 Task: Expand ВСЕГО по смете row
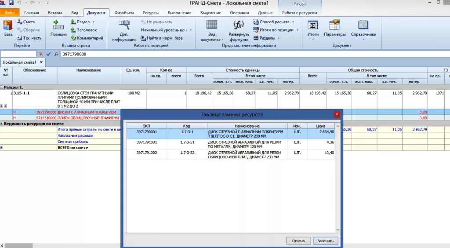click(x=2, y=148)
